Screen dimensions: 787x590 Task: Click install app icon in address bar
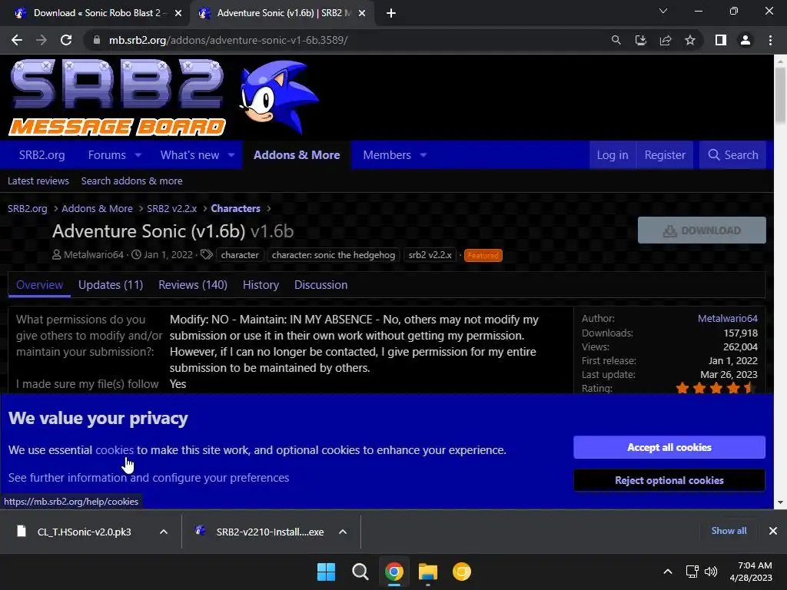click(x=640, y=40)
